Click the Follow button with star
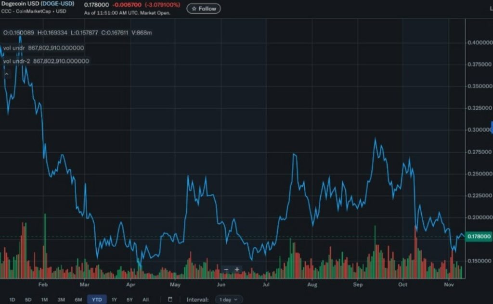 (x=203, y=9)
